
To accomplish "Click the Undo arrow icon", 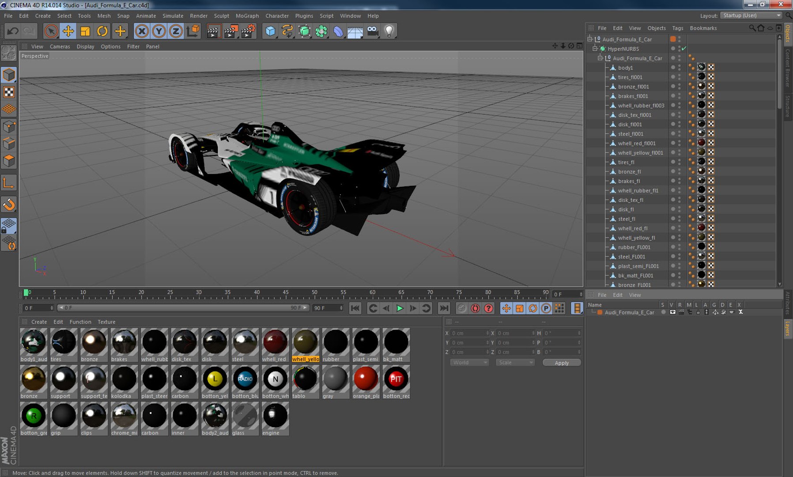I will click(13, 31).
